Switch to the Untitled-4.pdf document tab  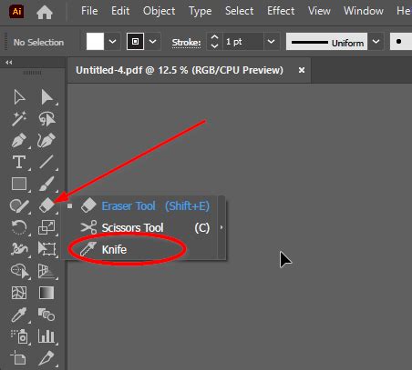[x=180, y=70]
